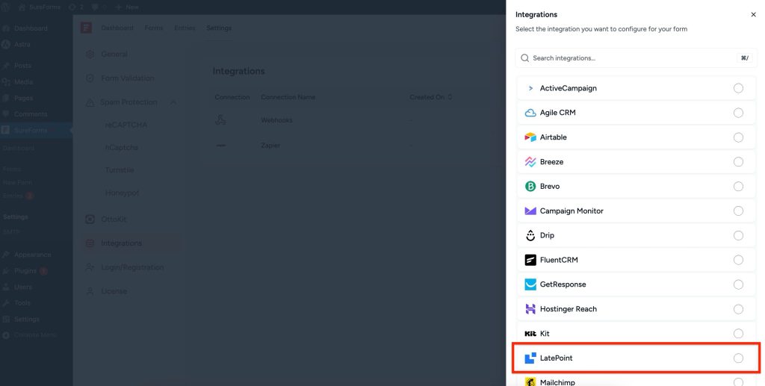Click the Webhooks connection icon

click(220, 120)
